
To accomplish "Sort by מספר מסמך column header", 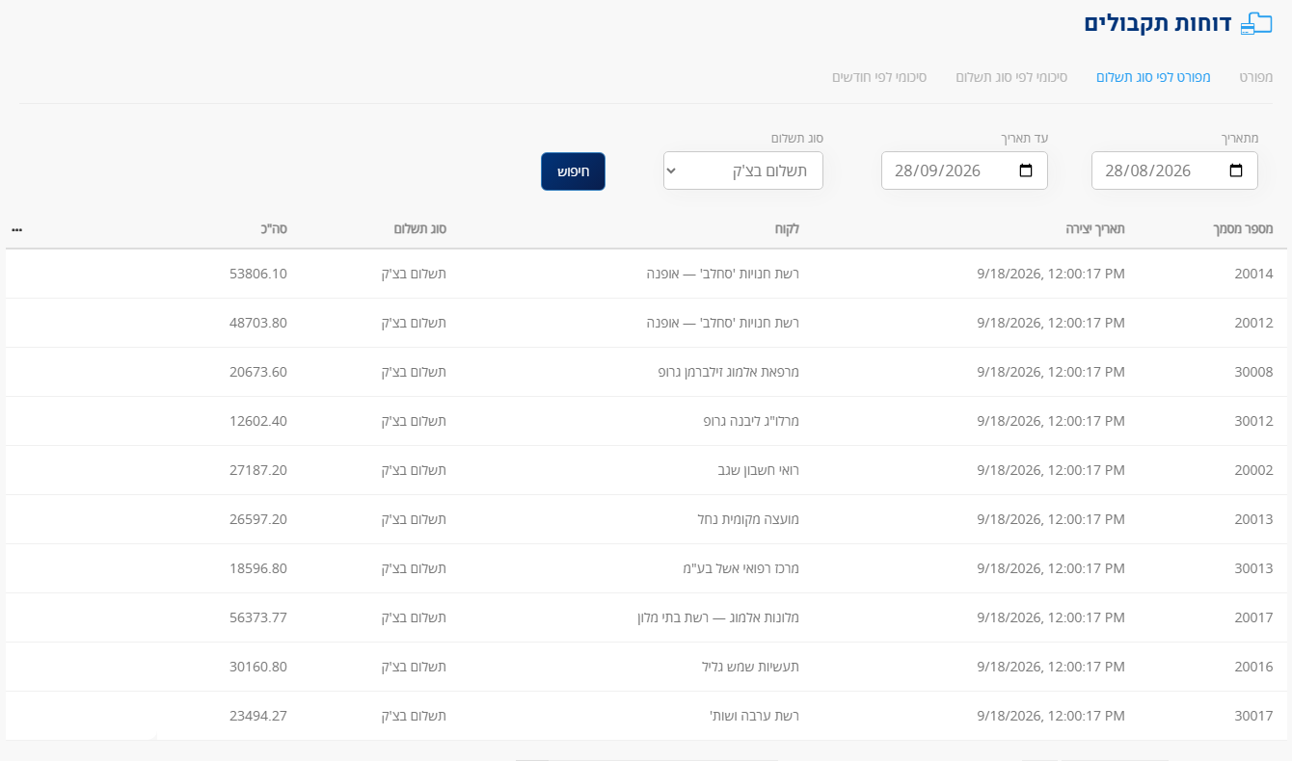I will 1243,229.
